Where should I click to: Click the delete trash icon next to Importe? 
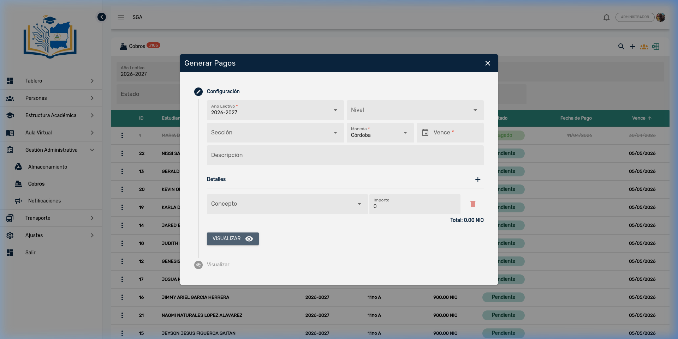473,204
